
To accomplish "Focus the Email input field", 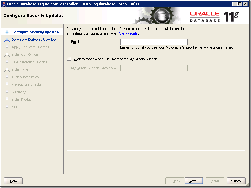I will [154, 42].
